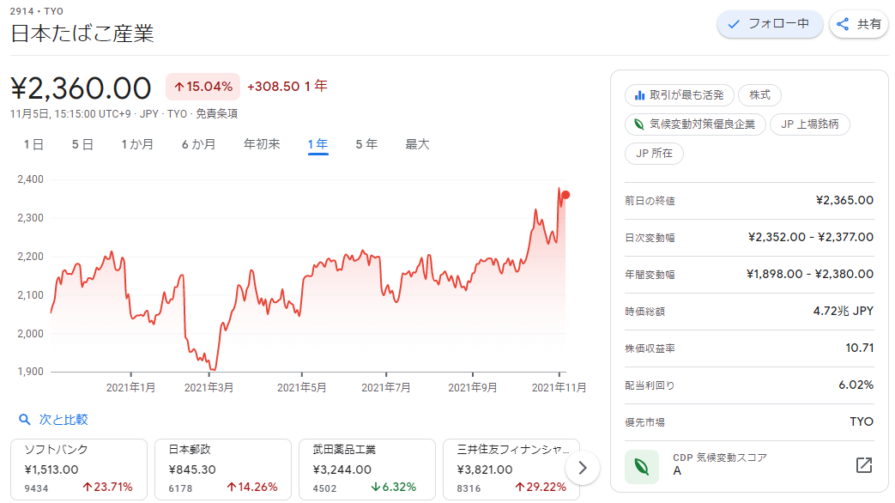Image resolution: width=895 pixels, height=503 pixels.
Task: Click the 取引が最も活発 chip
Action: [680, 95]
